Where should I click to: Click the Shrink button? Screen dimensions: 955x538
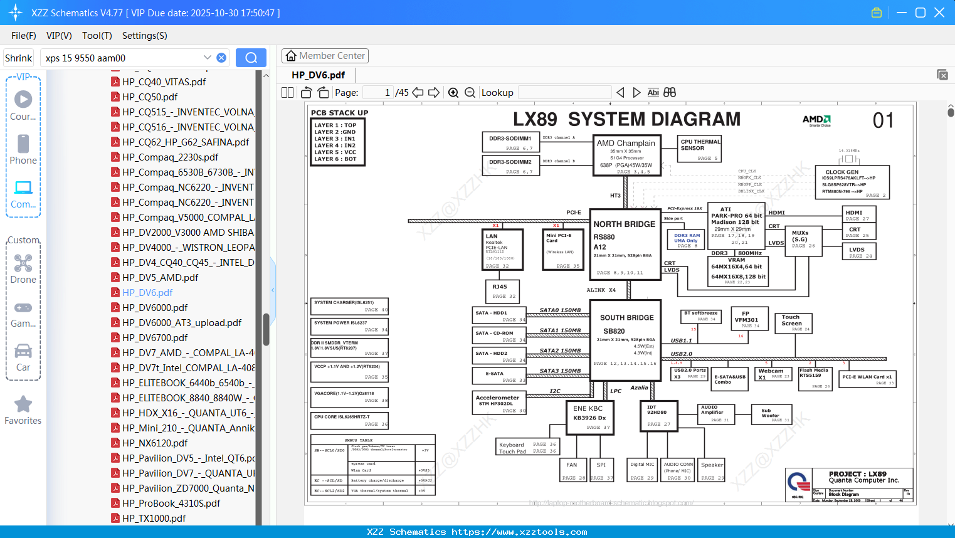pyautogui.click(x=18, y=58)
